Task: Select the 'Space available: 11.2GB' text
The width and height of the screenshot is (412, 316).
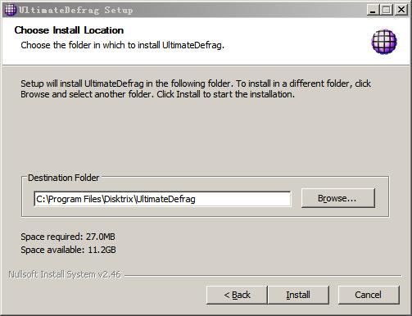Action: point(68,250)
